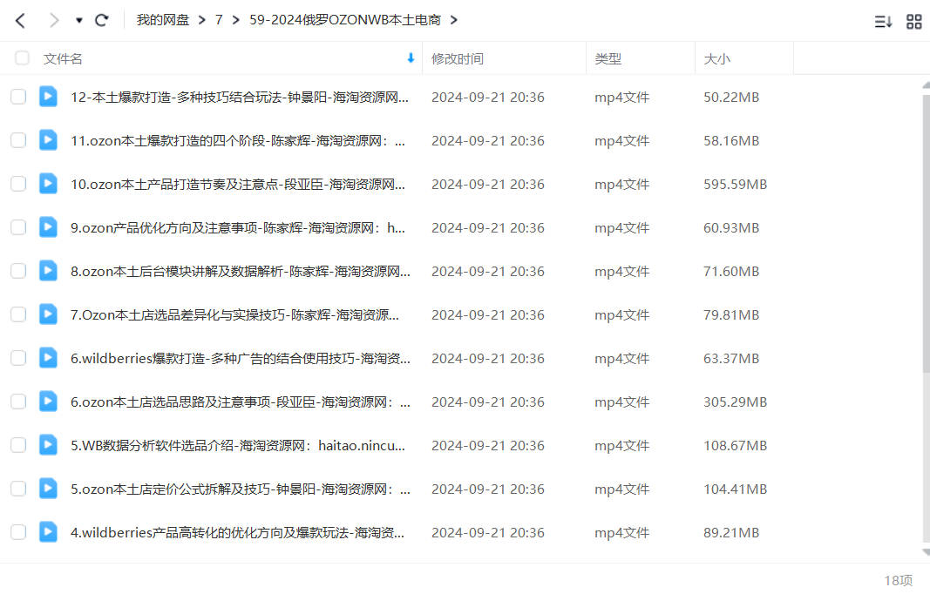Select file name 8.ozon本土后台模块讲解及数据解析
Viewport: 930px width, 594px height.
241,271
